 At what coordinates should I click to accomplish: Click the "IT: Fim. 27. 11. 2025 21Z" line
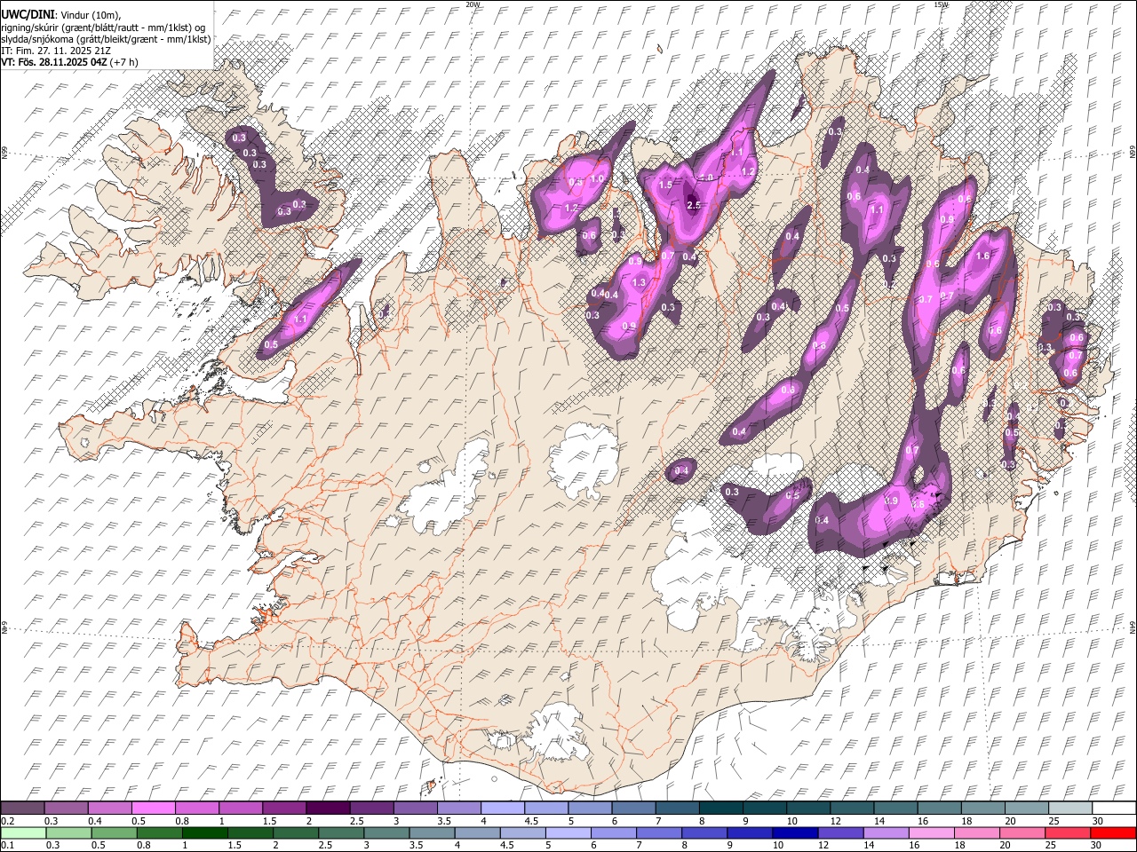click(x=56, y=51)
